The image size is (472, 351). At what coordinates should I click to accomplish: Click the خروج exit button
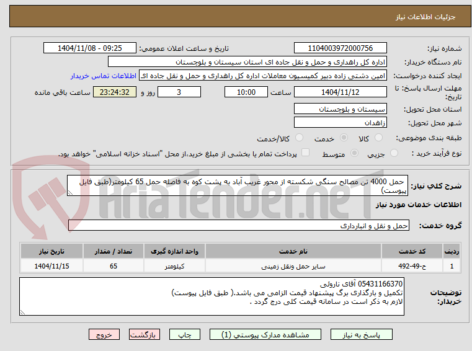[x=104, y=334]
